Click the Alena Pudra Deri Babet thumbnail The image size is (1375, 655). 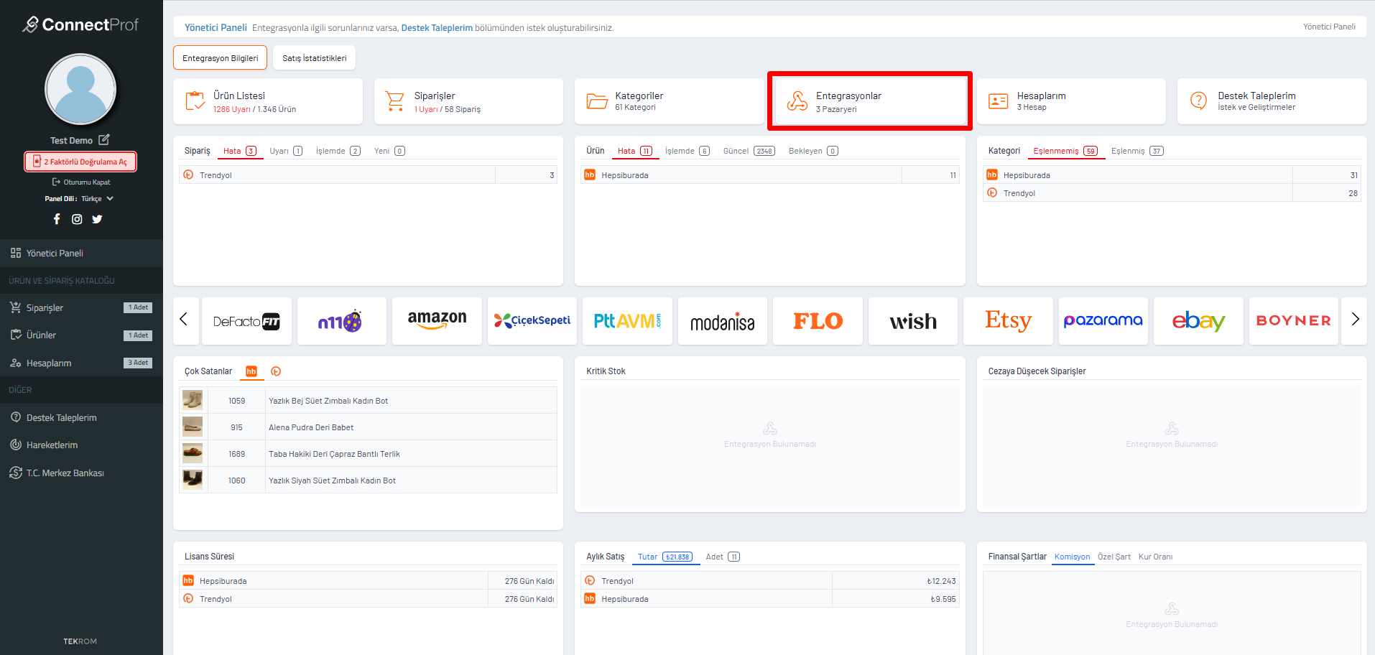(x=193, y=427)
